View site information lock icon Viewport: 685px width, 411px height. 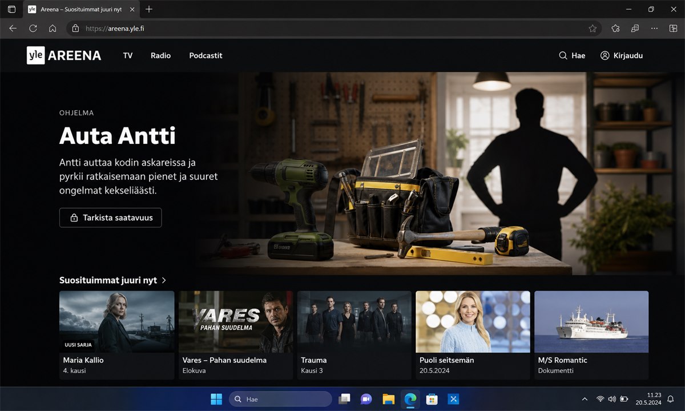(76, 28)
